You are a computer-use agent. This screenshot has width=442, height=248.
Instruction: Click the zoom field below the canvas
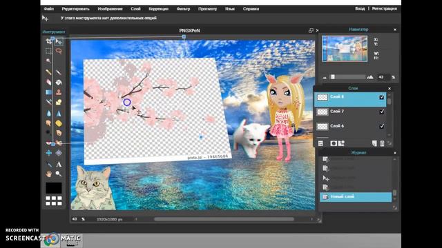pos(75,219)
